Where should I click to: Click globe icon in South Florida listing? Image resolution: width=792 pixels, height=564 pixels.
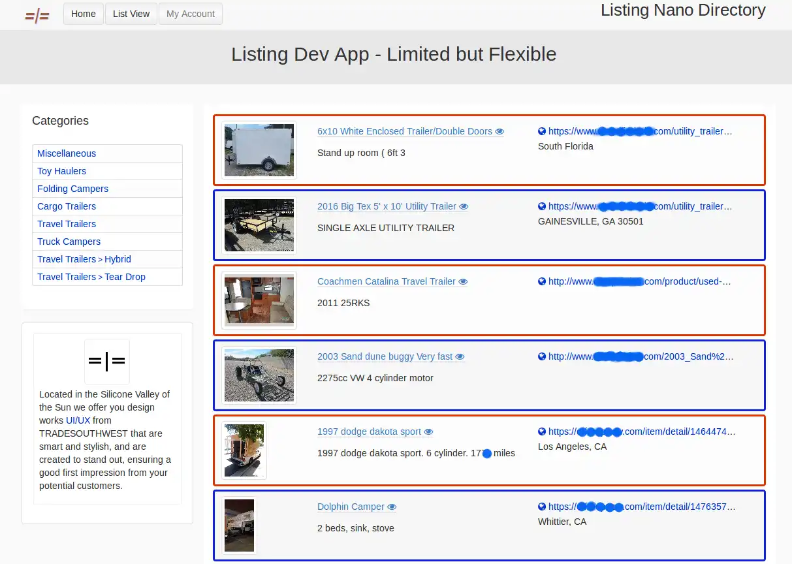(542, 131)
